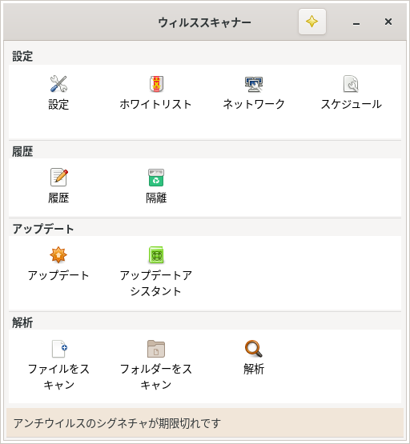Viewport: 410px width, 444px height.
Task: Select フォルダーをスキャン folder scan icon
Action: [x=156, y=349]
